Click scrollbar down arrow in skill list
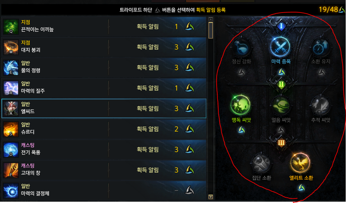 click(211, 197)
